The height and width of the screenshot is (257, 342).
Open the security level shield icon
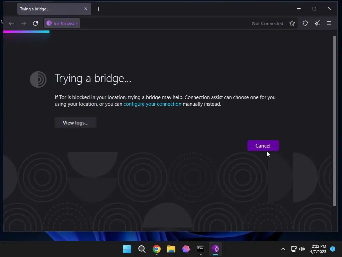[x=305, y=23]
